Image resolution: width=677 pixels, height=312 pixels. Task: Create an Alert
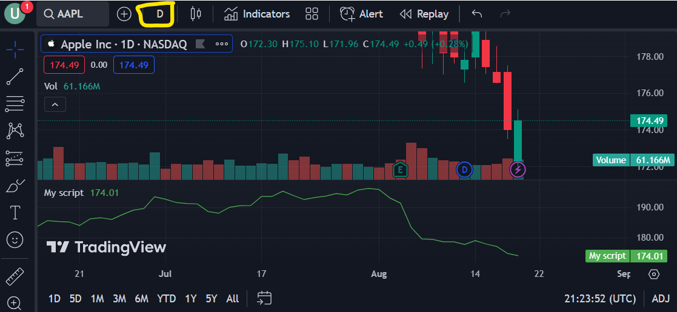pos(361,15)
